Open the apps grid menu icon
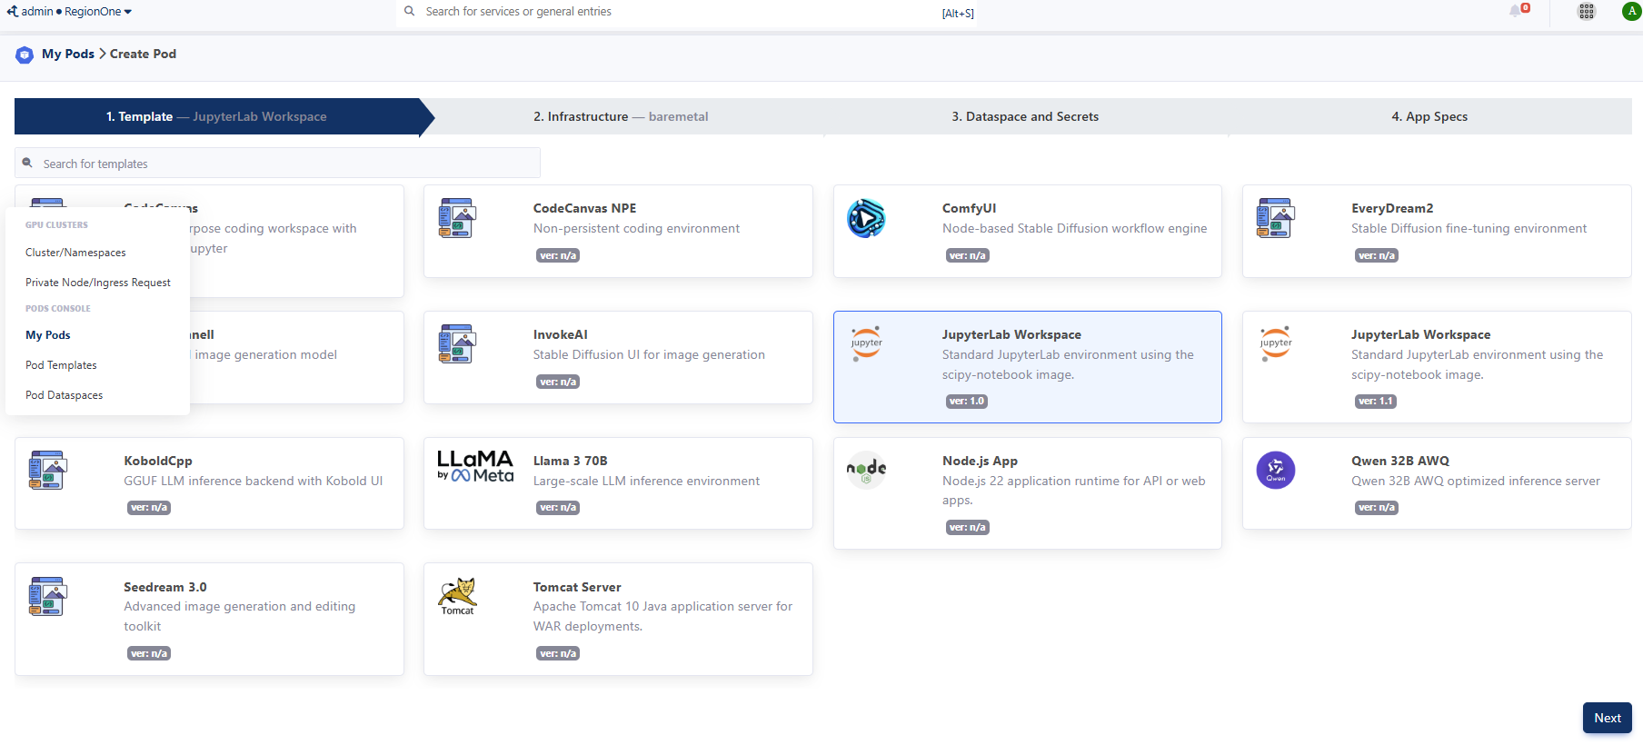1643x745 pixels. (x=1587, y=11)
